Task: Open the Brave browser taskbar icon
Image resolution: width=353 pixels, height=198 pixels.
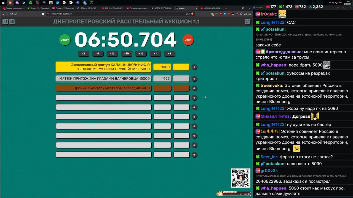Action: [x=10, y=3]
